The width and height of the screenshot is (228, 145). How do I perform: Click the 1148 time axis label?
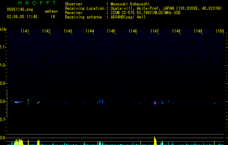coord(176,31)
